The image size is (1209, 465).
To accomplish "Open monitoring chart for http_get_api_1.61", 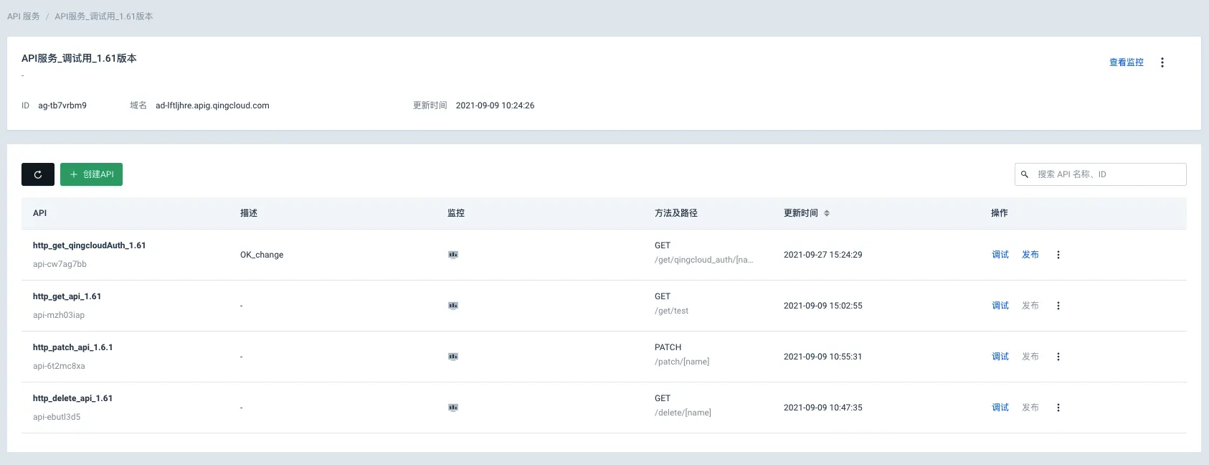I will [453, 306].
